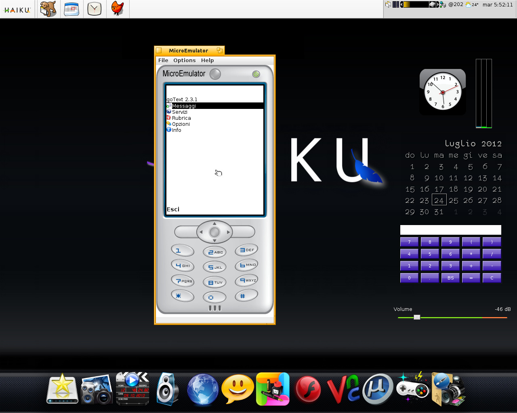Click the phone hash key
This screenshot has width=517, height=413.
[246, 295]
